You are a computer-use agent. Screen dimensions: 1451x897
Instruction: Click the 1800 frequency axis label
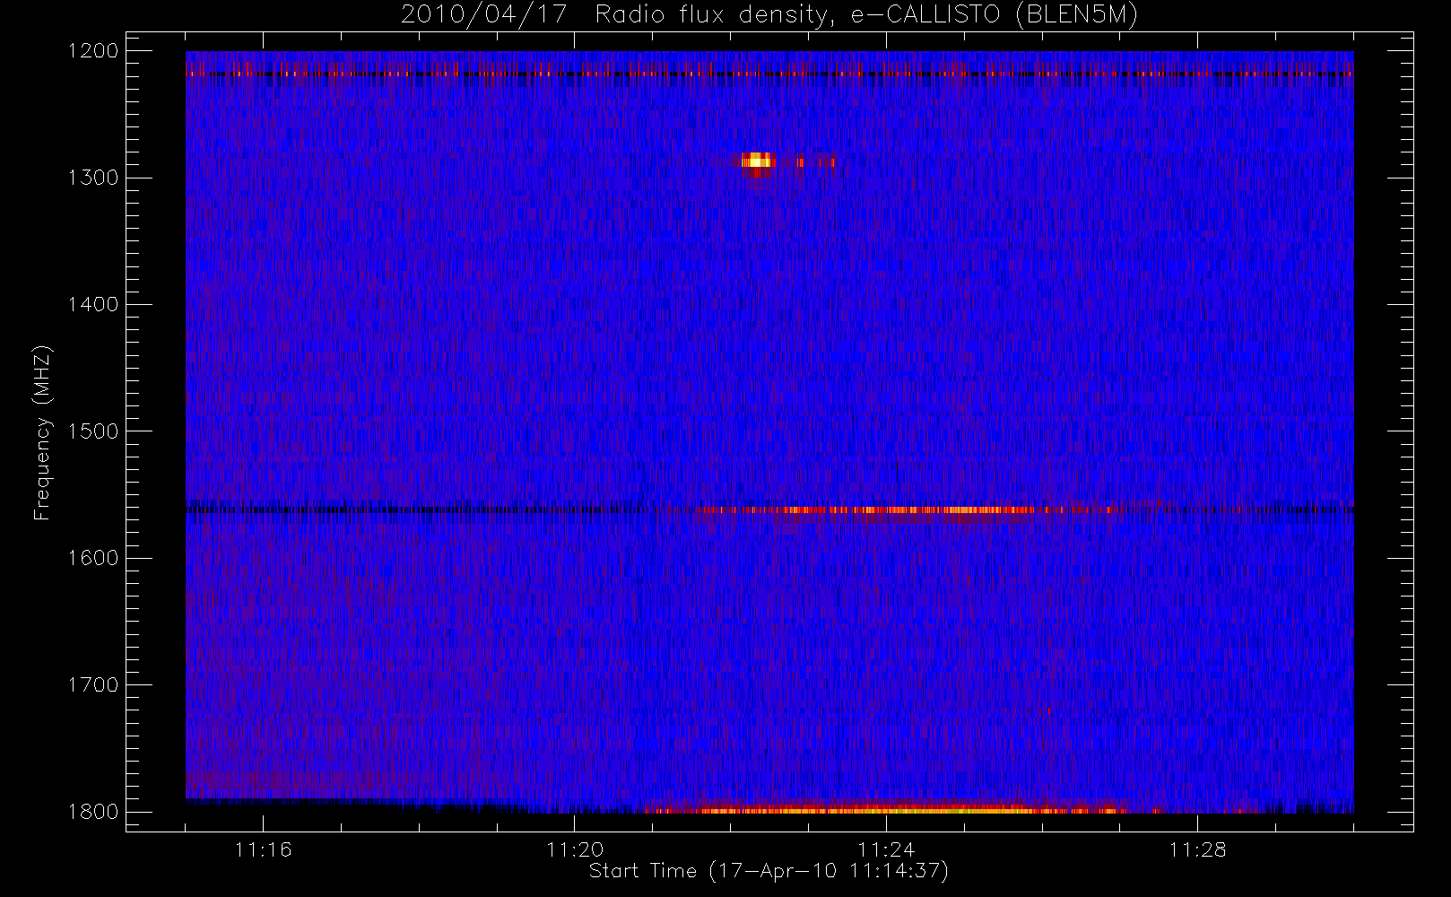93,812
